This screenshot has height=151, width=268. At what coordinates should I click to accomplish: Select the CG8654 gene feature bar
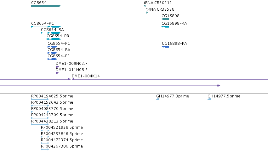point(46,6)
